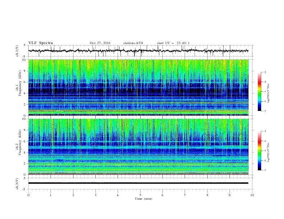
Task: Click the "station=ATH" header label
Action: pos(133,43)
